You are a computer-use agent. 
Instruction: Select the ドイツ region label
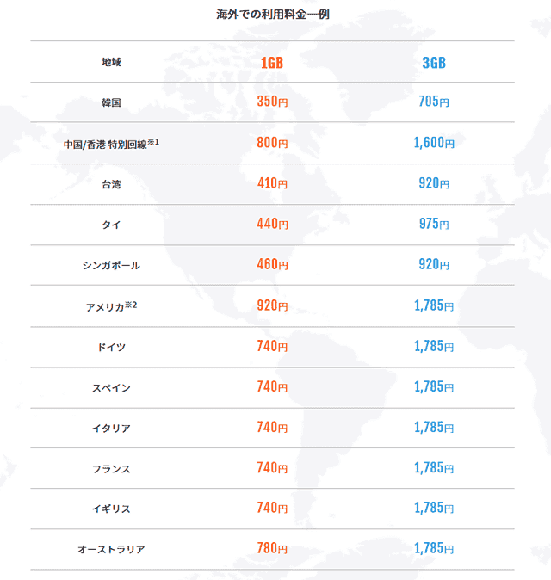111,347
